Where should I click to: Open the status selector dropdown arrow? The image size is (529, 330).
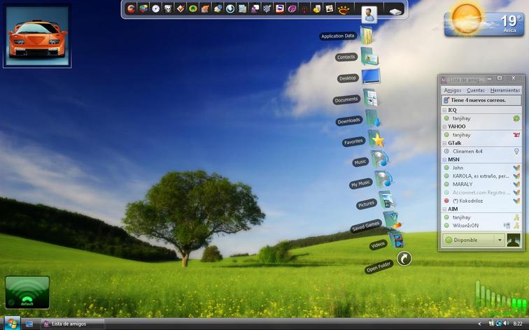500,240
